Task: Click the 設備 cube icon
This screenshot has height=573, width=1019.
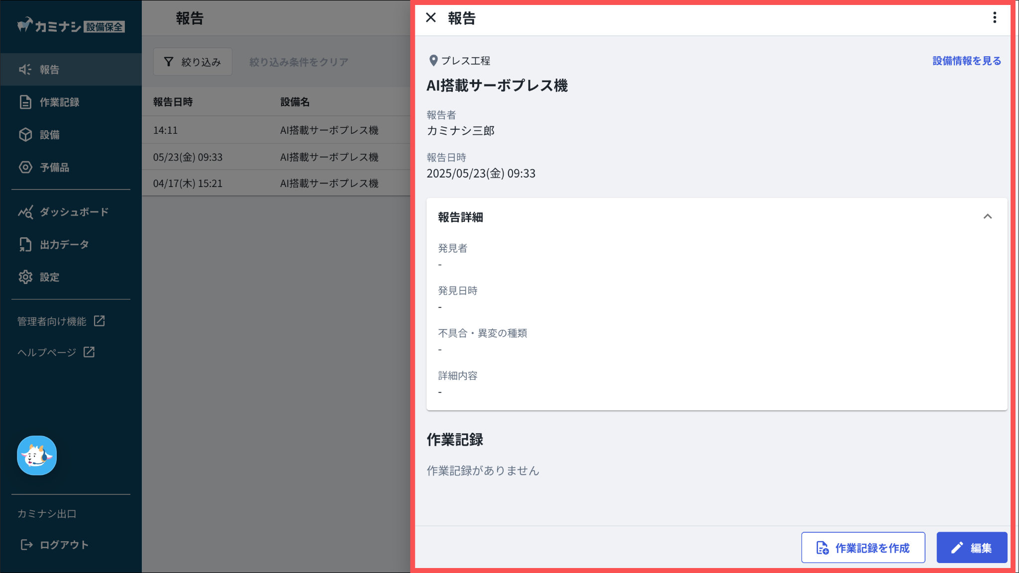Action: tap(25, 135)
